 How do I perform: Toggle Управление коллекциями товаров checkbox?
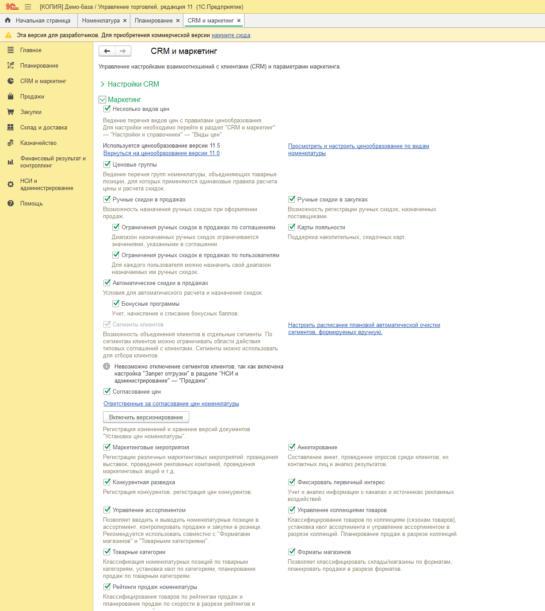coord(292,510)
